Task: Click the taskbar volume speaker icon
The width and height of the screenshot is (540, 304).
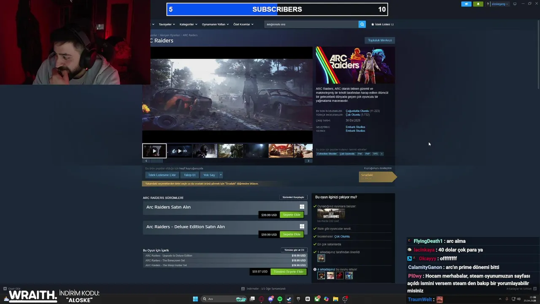Action: coord(518,299)
